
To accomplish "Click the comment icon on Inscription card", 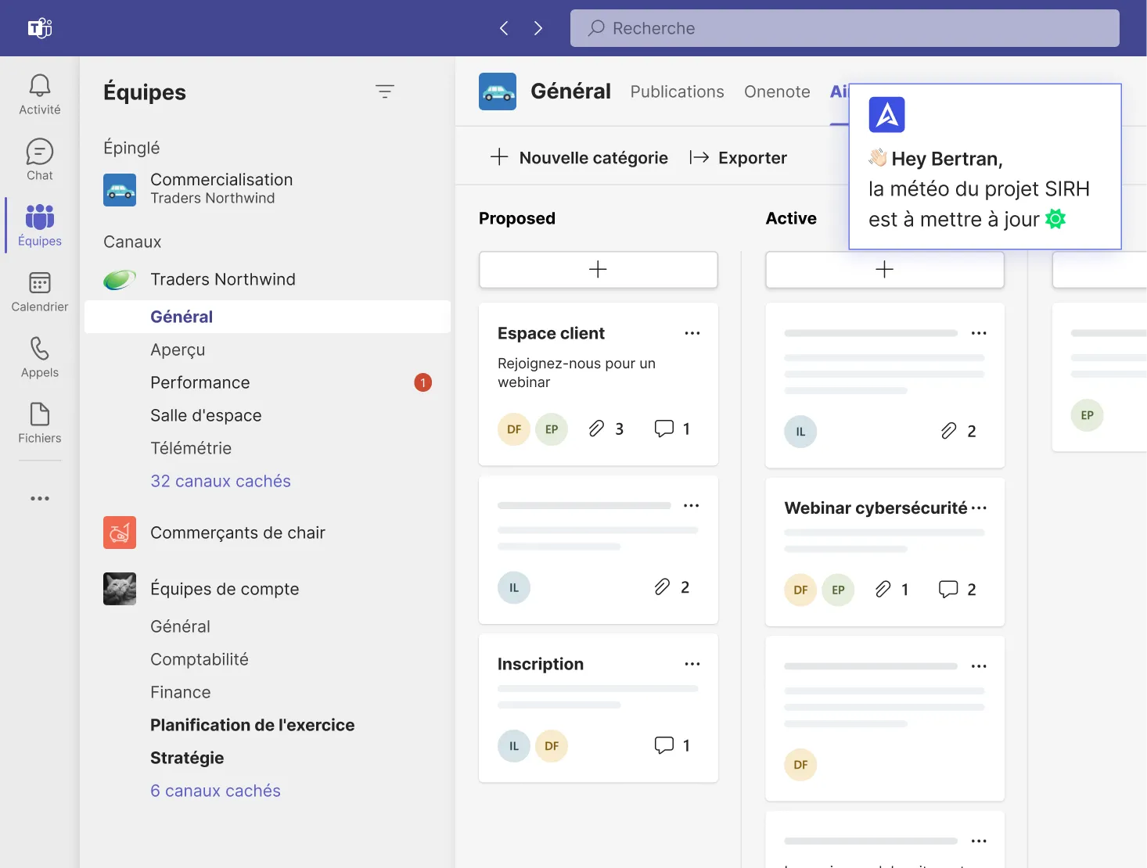I will tap(664, 745).
